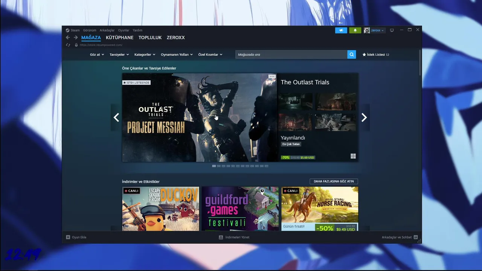Expand the Kategoriler dropdown

click(x=145, y=55)
